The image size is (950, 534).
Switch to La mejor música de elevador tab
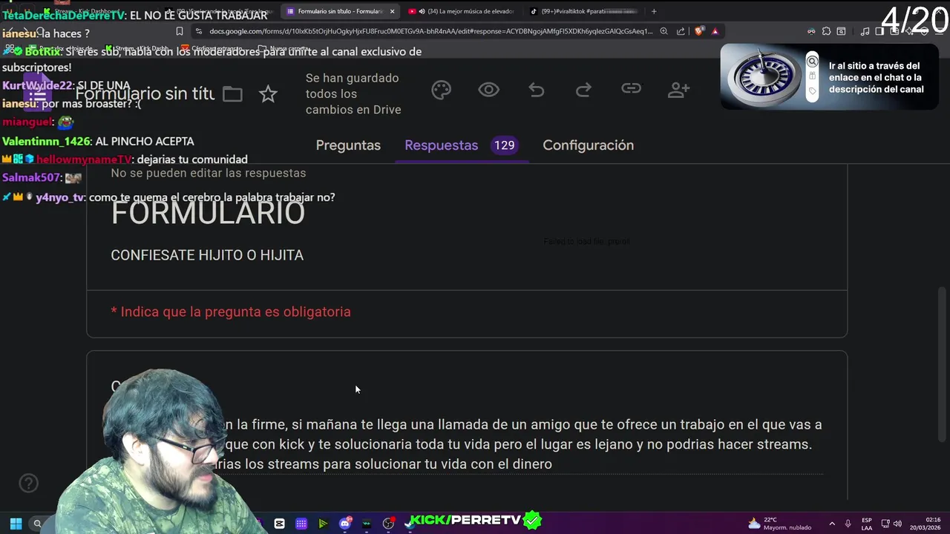click(x=462, y=11)
